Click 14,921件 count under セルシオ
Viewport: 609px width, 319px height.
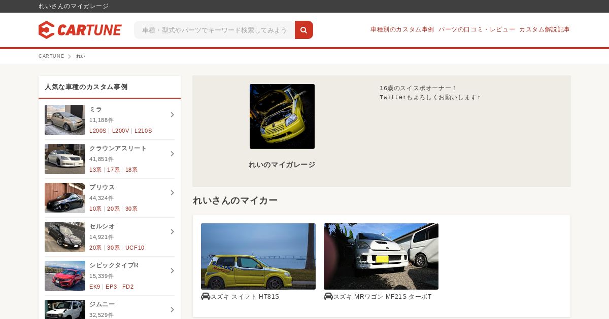pos(101,237)
